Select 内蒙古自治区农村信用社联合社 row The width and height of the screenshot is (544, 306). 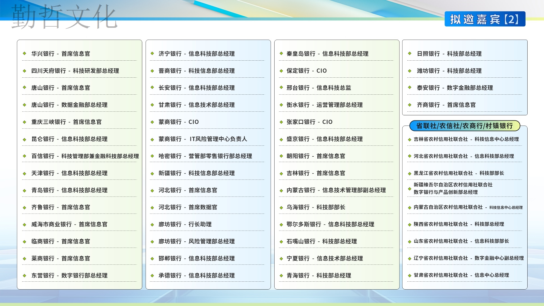468,207
